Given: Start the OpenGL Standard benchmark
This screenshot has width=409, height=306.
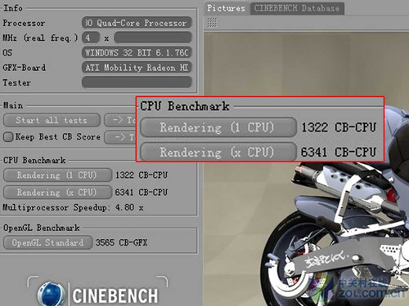Looking at the screenshot, I should (47, 242).
